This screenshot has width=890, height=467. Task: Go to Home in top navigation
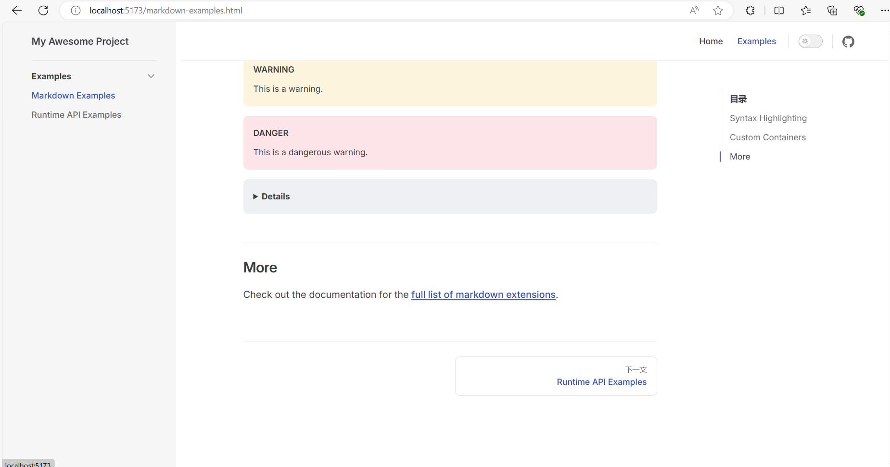[x=711, y=41]
